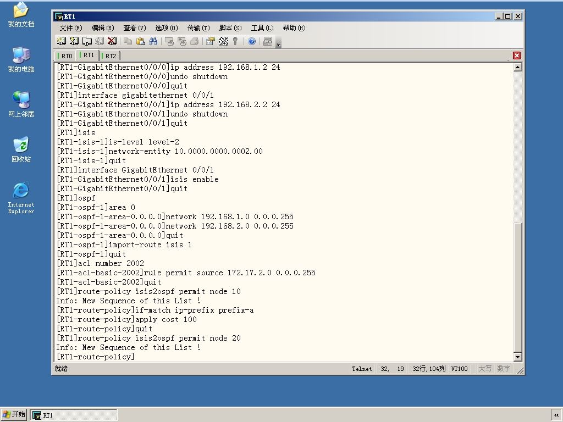
Task: Click the 网上邻居 desktop icon
Action: point(21,104)
